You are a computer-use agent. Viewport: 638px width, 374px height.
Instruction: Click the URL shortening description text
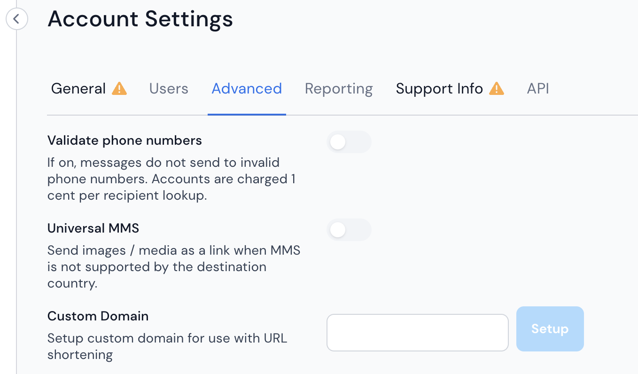(x=167, y=346)
